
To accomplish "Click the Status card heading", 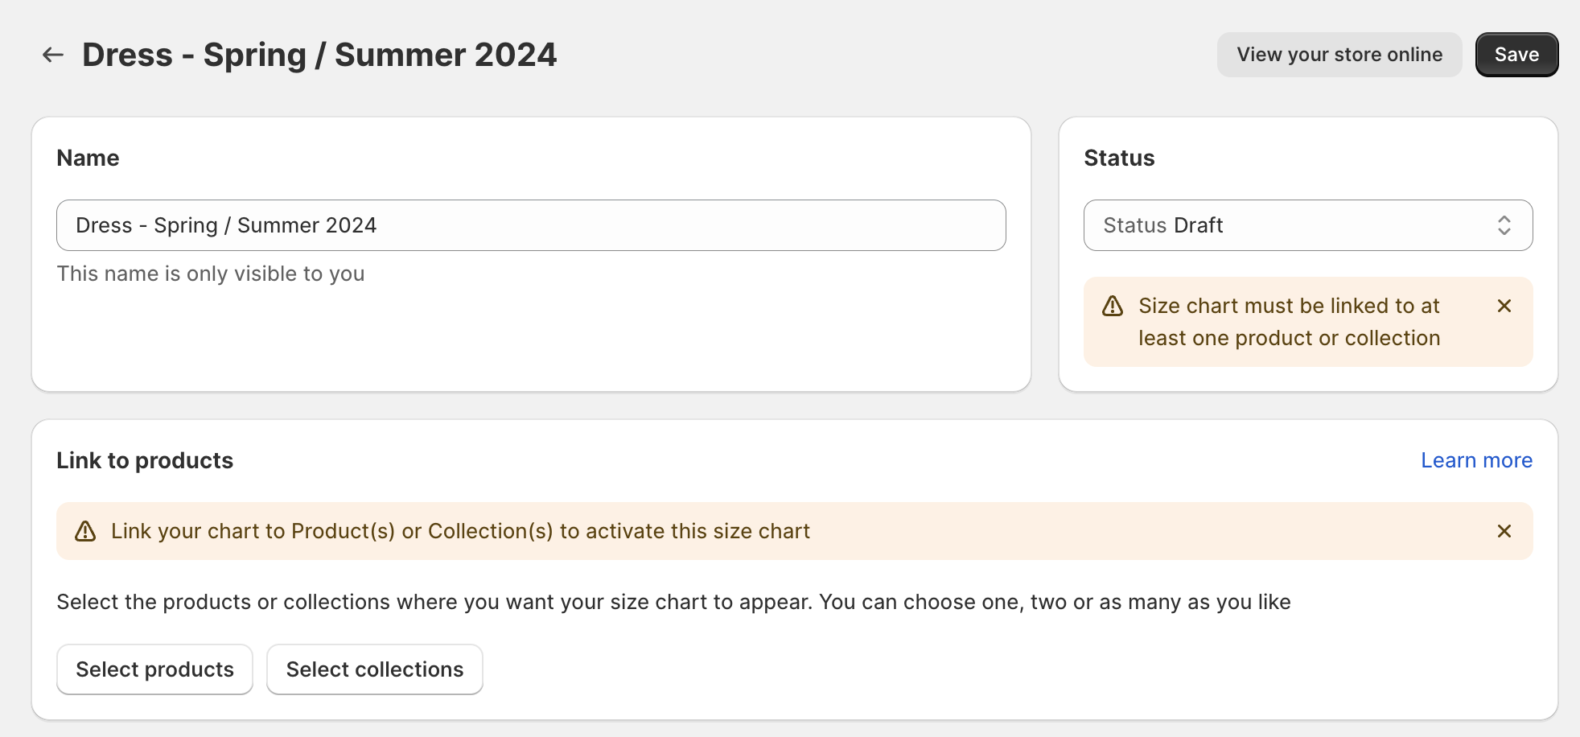I will [1119, 158].
